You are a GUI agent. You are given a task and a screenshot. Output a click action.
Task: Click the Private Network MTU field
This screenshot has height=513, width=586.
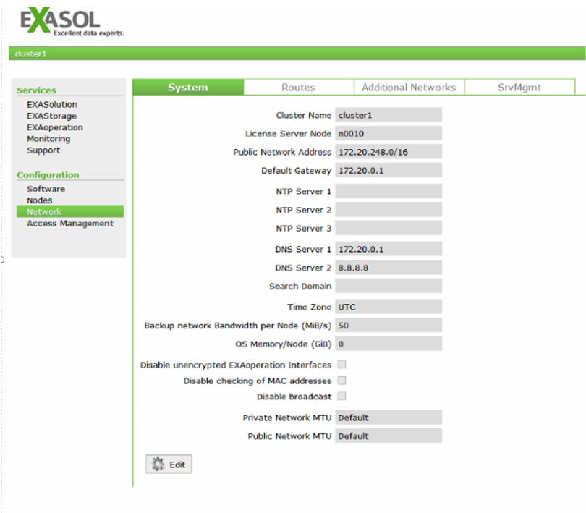point(388,417)
